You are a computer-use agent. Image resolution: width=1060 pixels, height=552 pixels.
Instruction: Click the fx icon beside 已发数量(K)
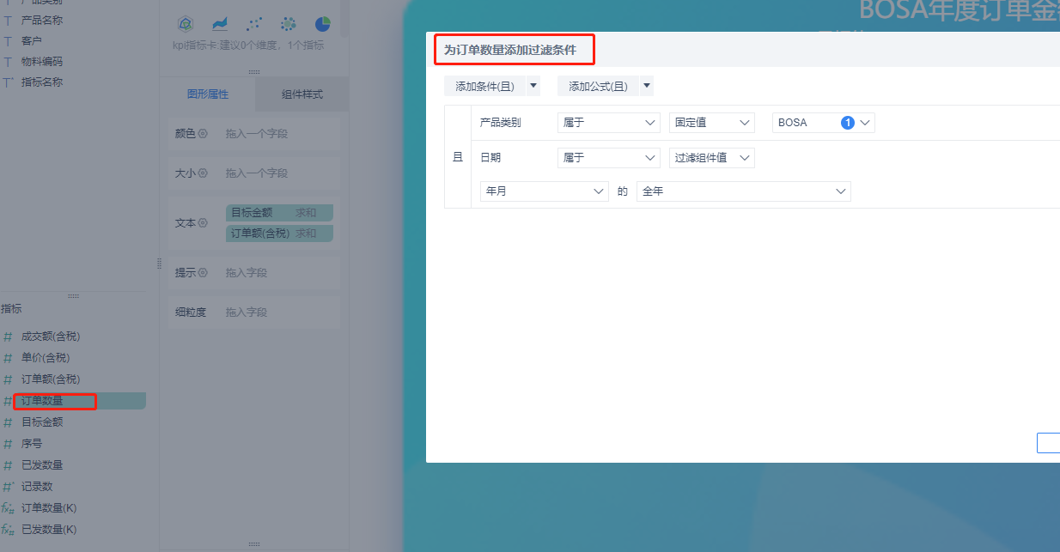coord(8,530)
